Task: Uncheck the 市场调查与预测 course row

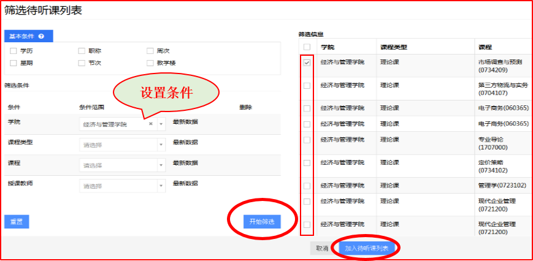Action: pyautogui.click(x=307, y=62)
